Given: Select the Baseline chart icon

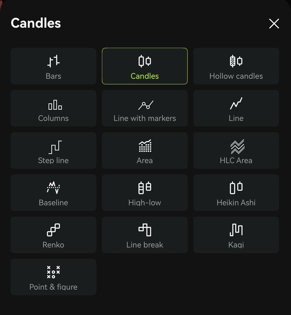Looking at the screenshot, I should click(53, 188).
